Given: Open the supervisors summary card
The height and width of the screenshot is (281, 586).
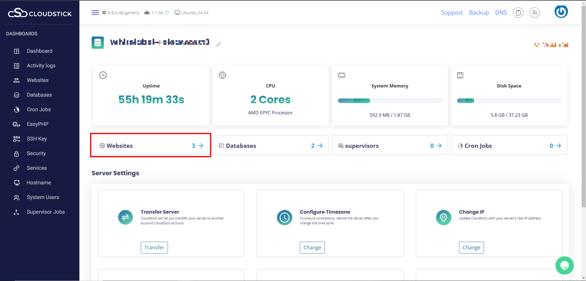Looking at the screenshot, I should tap(390, 146).
